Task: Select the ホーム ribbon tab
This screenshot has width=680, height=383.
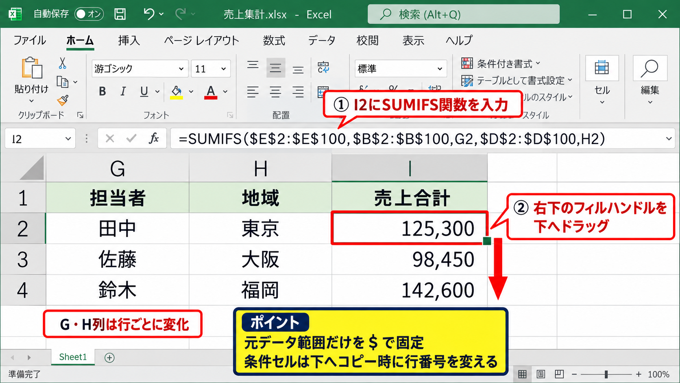Action: click(80, 40)
